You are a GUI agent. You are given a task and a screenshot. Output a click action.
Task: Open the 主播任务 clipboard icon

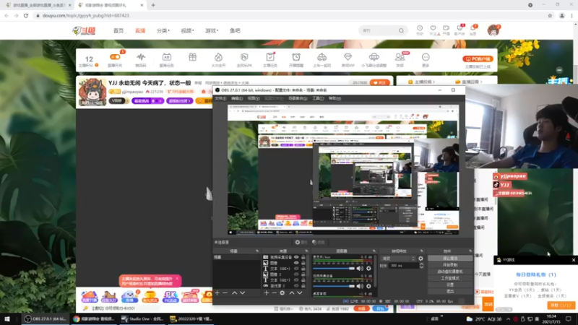270,57
